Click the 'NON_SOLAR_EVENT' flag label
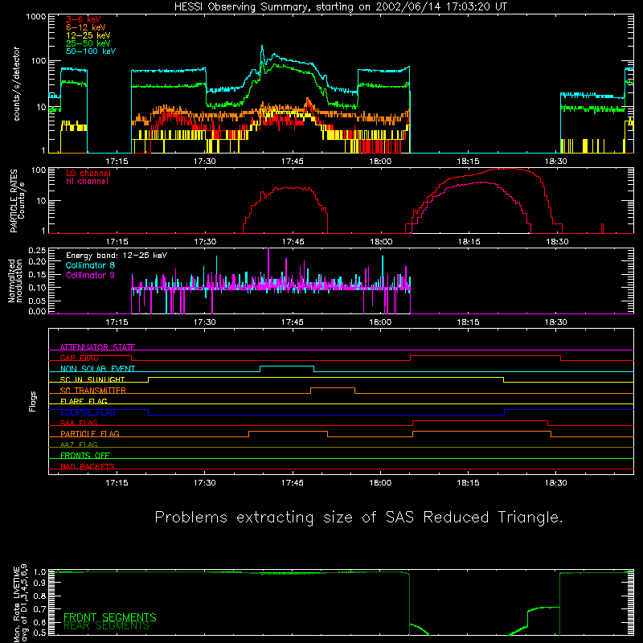 point(97,369)
